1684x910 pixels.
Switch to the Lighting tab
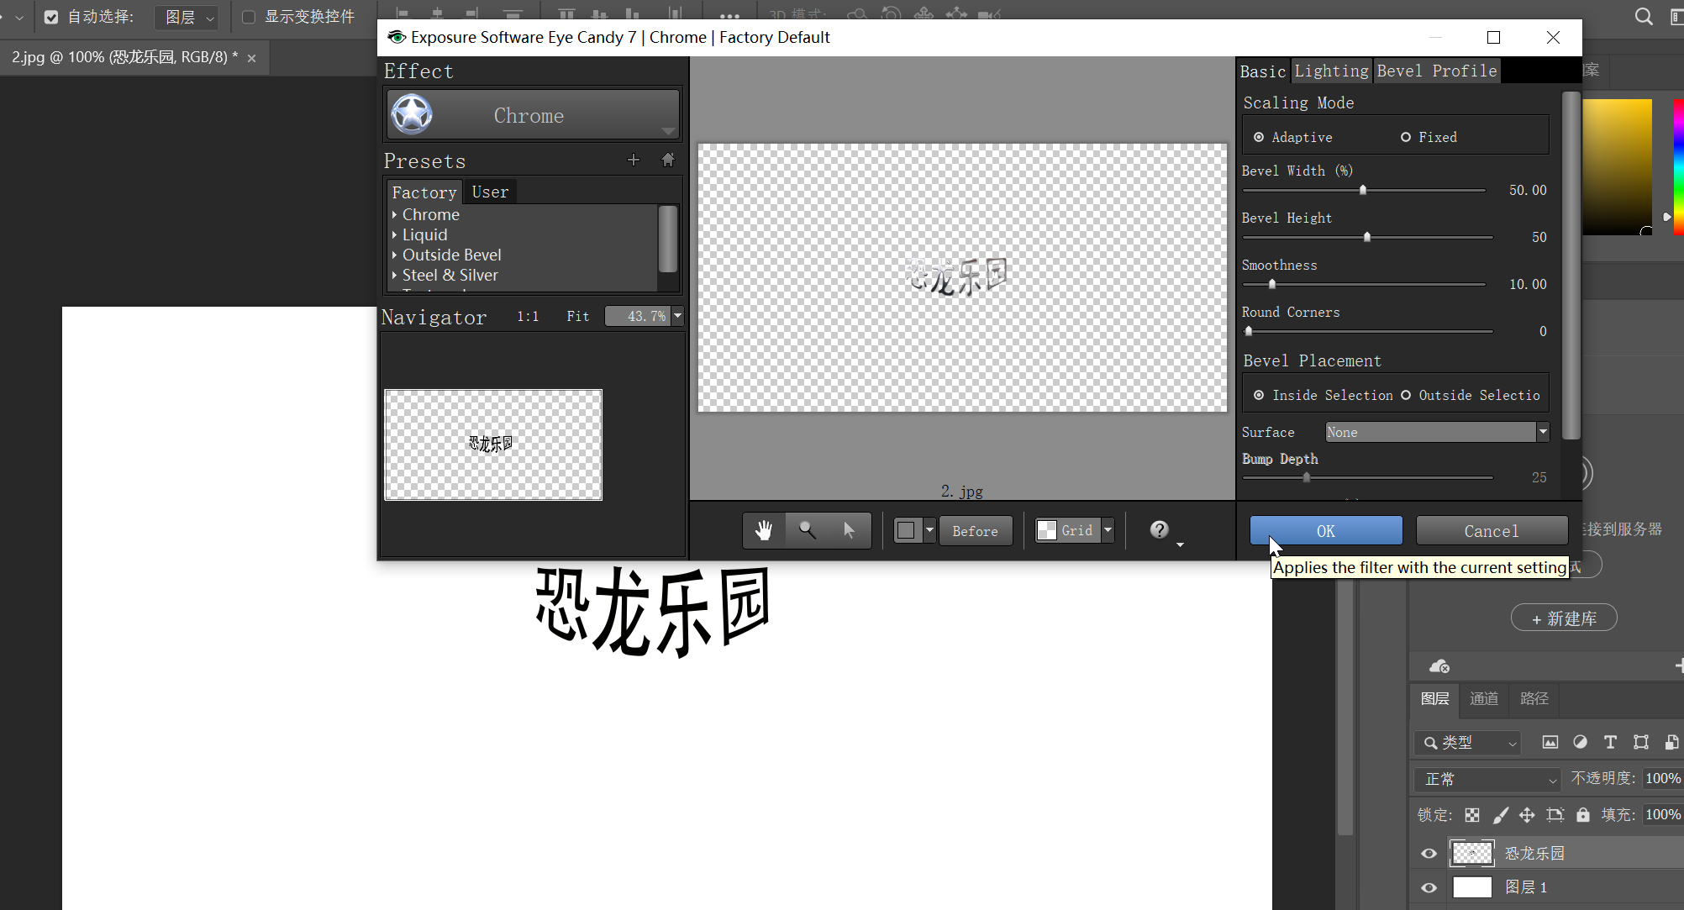[1331, 71]
